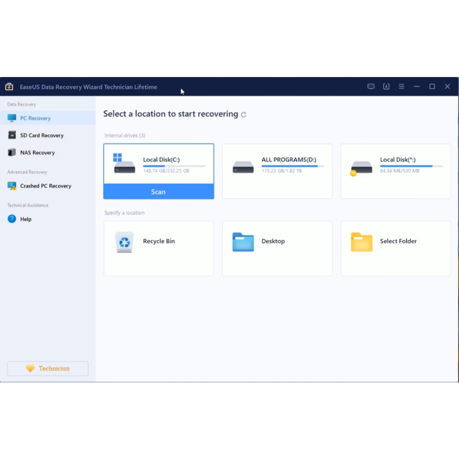Click the blue Help question mark icon
The height and width of the screenshot is (459, 459).
pyautogui.click(x=12, y=219)
